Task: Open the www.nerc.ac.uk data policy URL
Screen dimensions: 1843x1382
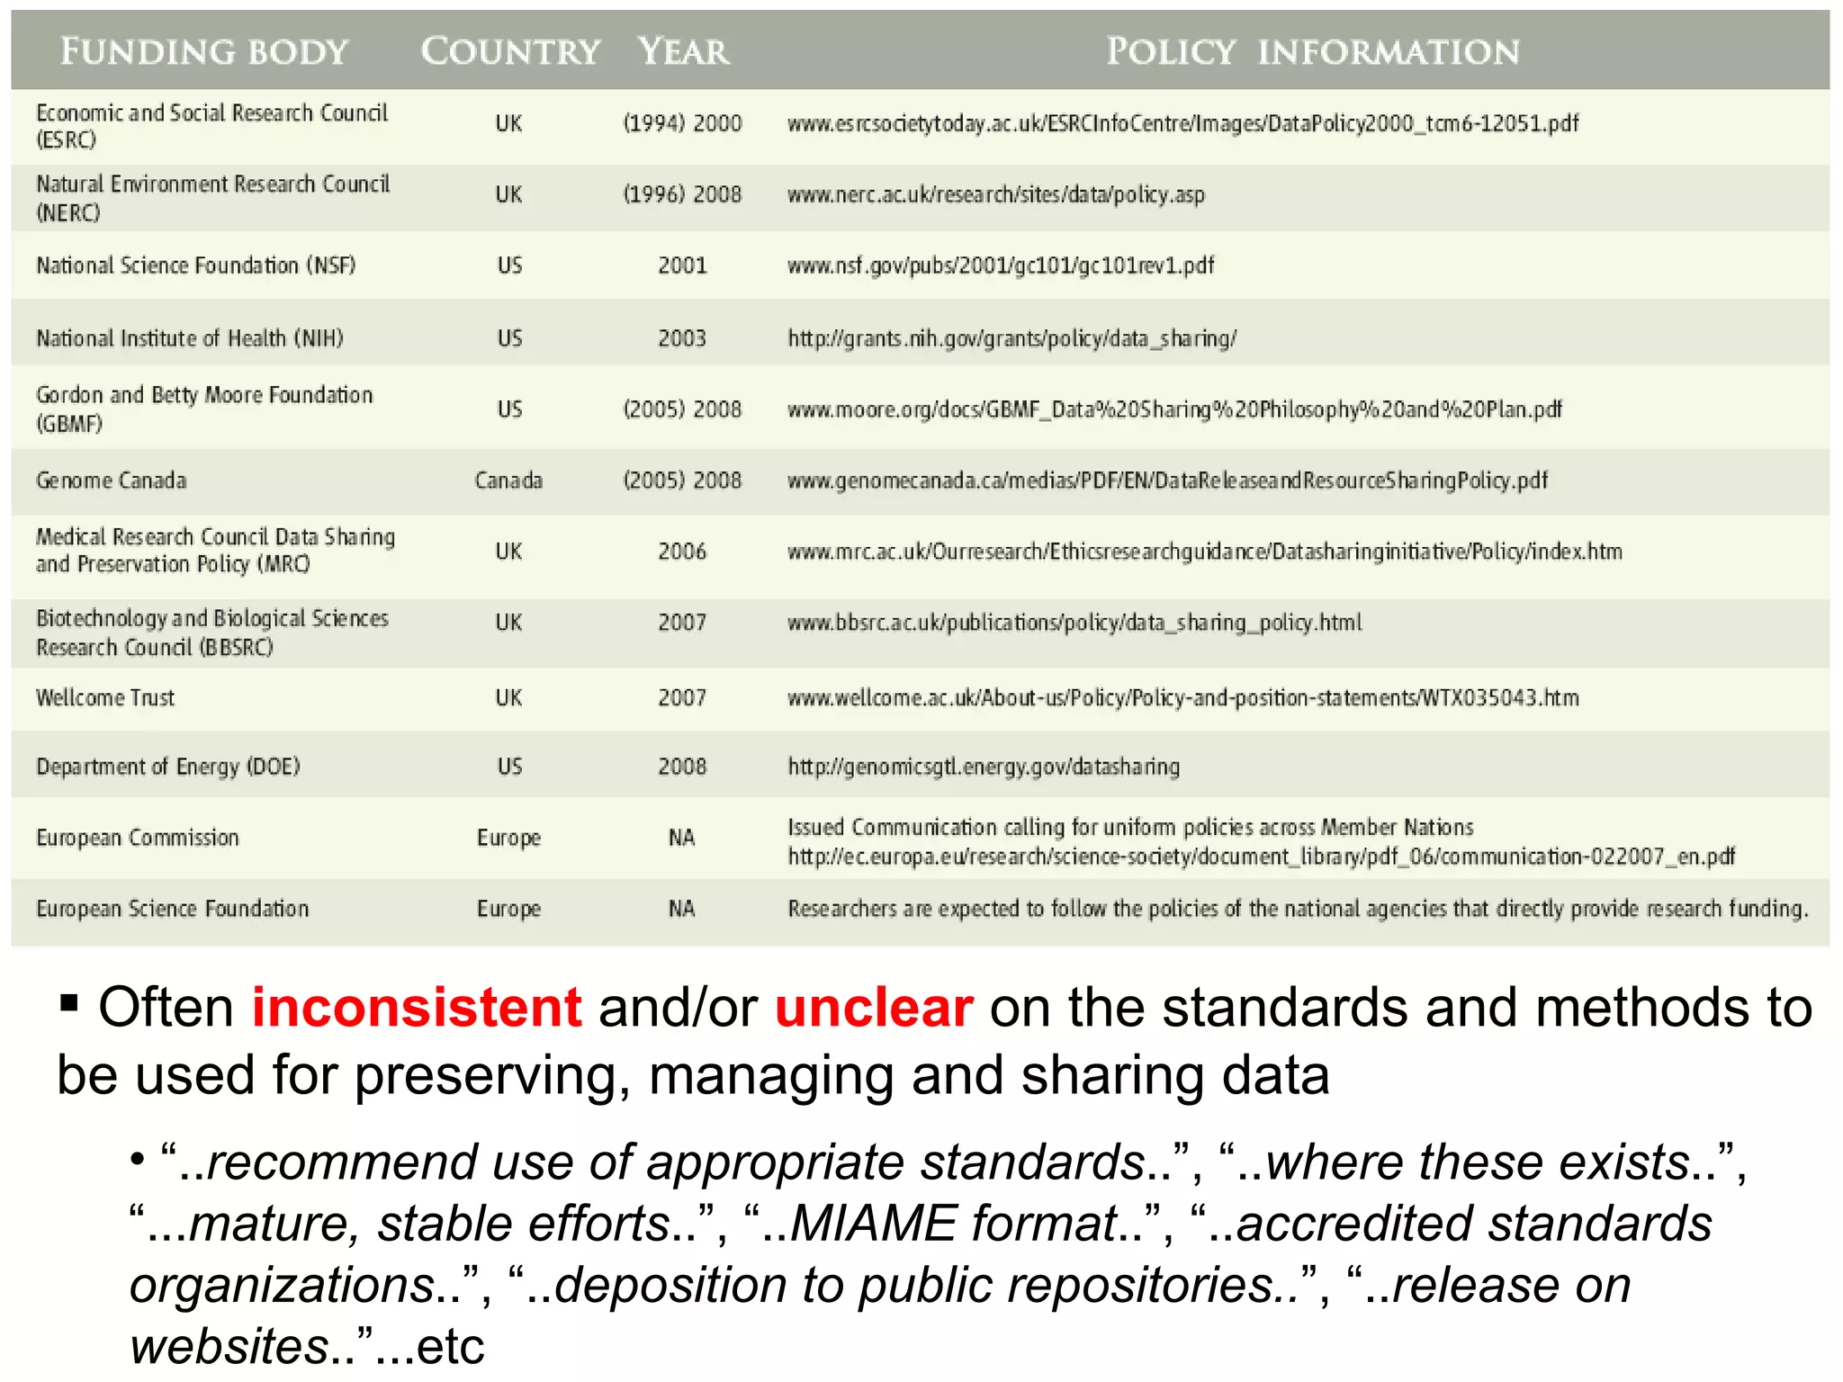Action: coord(996,194)
